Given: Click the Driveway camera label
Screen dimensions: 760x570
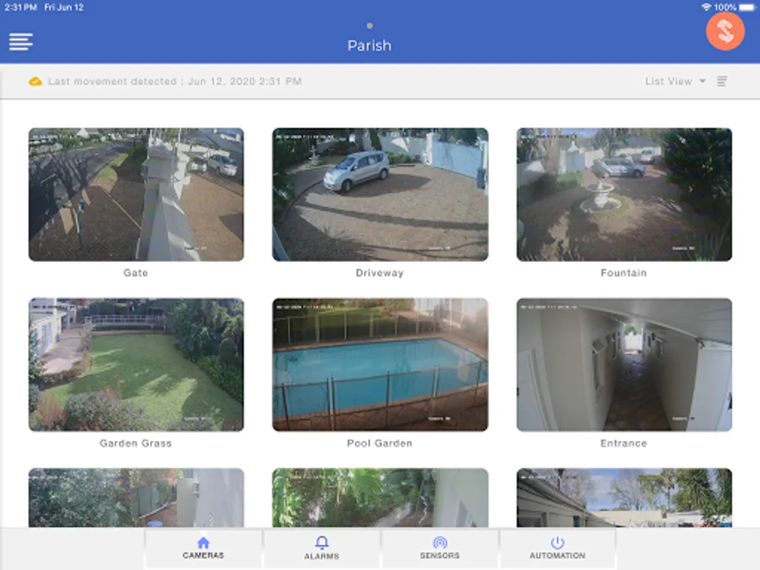Looking at the screenshot, I should (380, 273).
